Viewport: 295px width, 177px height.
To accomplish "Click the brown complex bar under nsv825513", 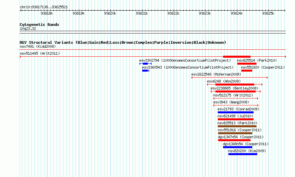I will pos(237,126).
